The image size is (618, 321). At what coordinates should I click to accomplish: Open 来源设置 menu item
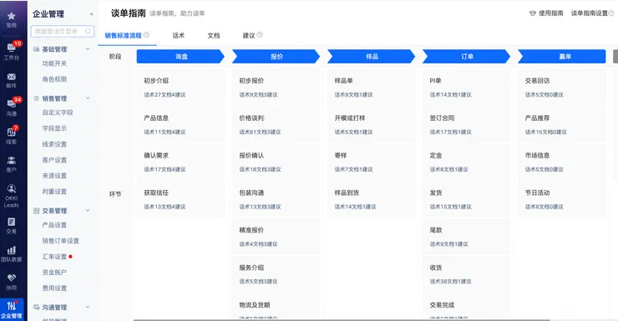coord(54,175)
